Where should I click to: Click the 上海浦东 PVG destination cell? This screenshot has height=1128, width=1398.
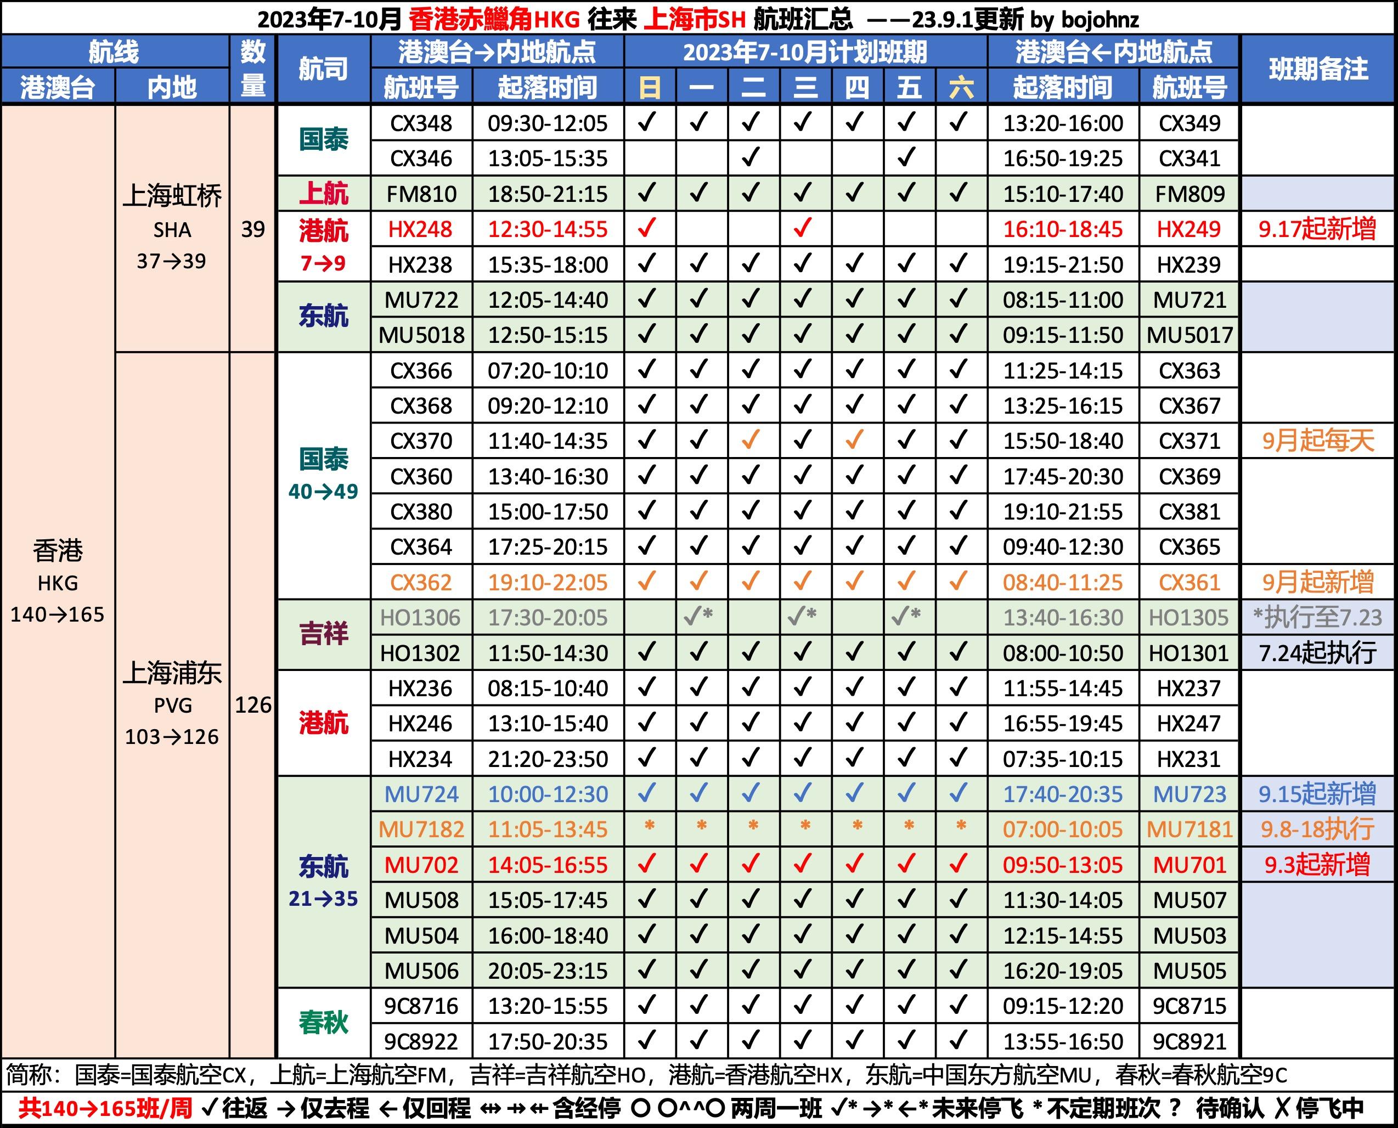(x=172, y=705)
